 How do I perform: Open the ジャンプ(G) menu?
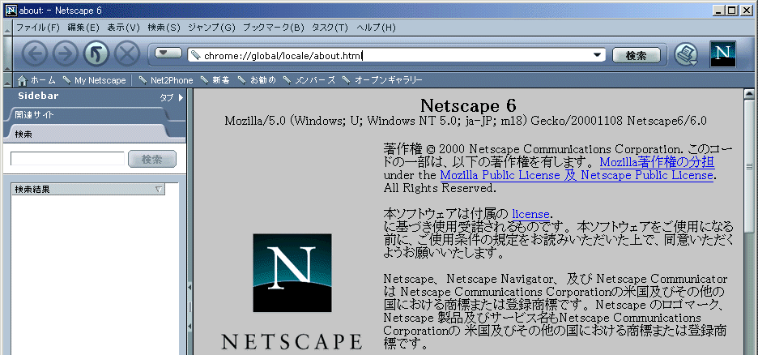pyautogui.click(x=211, y=28)
